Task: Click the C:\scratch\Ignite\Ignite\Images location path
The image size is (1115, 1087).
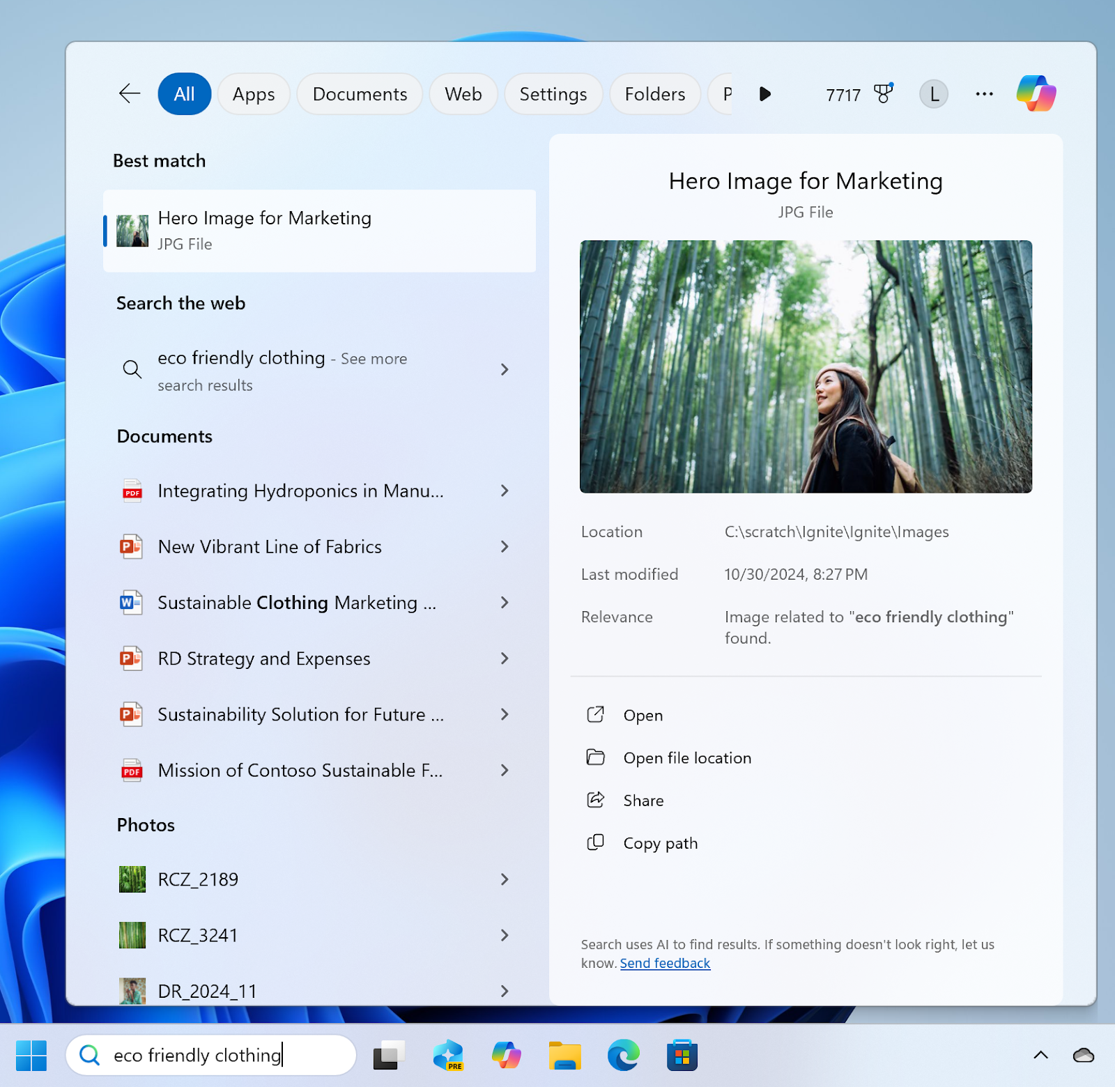Action: (836, 532)
